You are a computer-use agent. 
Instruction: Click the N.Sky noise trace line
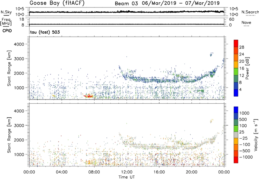tap(127, 12)
